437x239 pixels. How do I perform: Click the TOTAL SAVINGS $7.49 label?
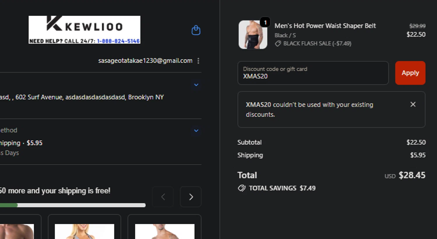tap(282, 188)
